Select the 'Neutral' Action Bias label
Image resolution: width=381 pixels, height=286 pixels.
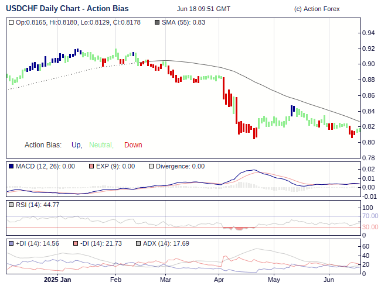pyautogui.click(x=101, y=145)
